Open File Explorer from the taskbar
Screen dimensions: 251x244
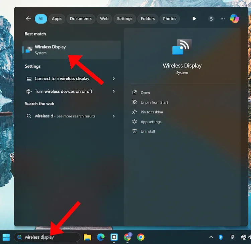pyautogui.click(x=87, y=237)
